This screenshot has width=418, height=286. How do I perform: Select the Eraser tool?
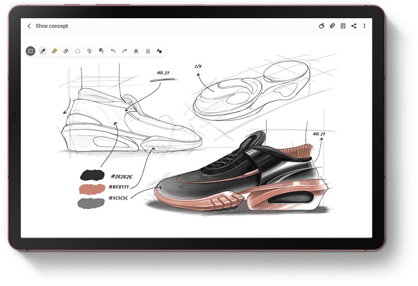pos(66,51)
